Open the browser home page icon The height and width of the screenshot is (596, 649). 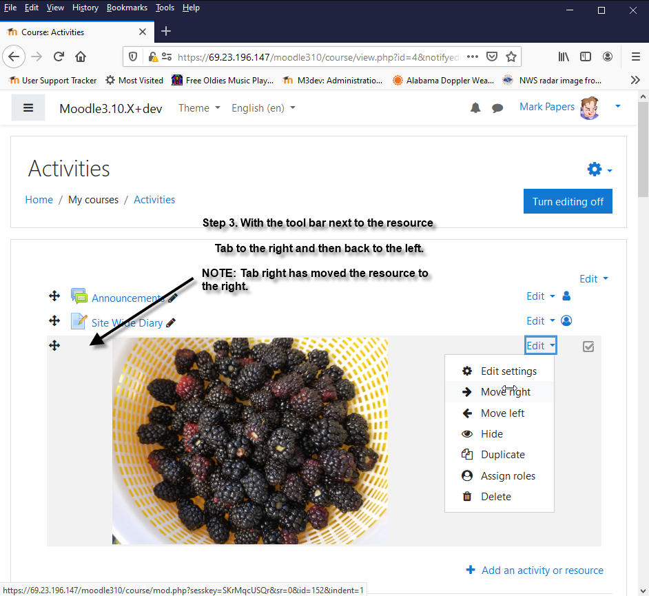[x=81, y=56]
